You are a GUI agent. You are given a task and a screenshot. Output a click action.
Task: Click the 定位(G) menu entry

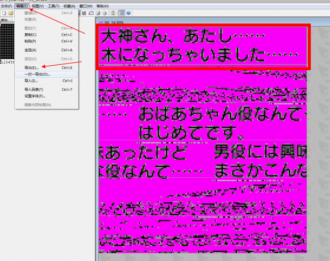46,59
